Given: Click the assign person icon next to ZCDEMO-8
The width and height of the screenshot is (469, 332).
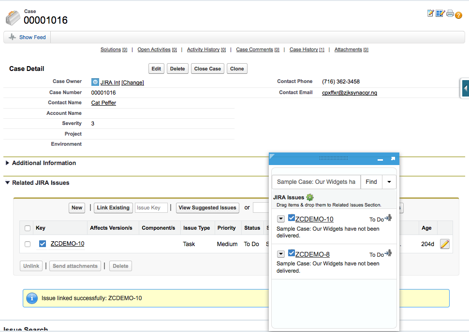Looking at the screenshot, I should [x=388, y=253].
